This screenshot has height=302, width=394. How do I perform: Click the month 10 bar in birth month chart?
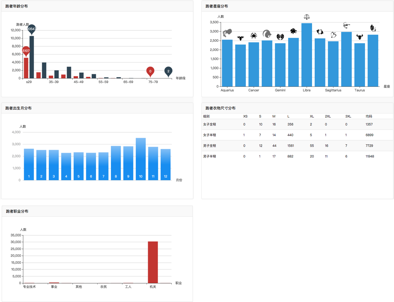pyautogui.click(x=141, y=159)
